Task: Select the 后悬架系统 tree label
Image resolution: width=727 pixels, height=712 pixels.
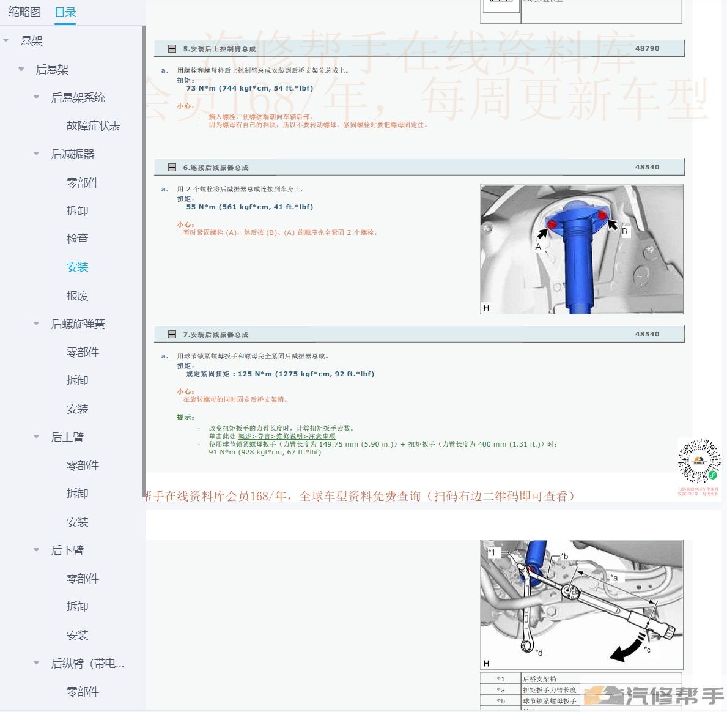Action: (x=78, y=97)
